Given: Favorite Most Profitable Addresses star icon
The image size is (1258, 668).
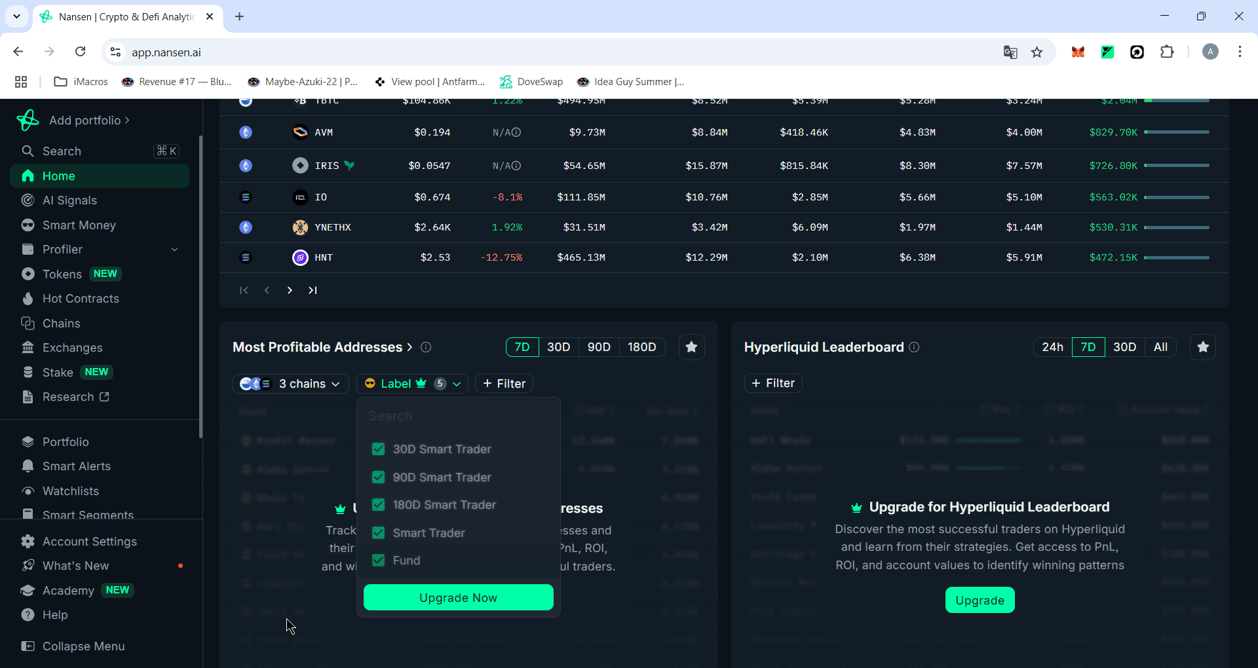Looking at the screenshot, I should click(x=691, y=347).
